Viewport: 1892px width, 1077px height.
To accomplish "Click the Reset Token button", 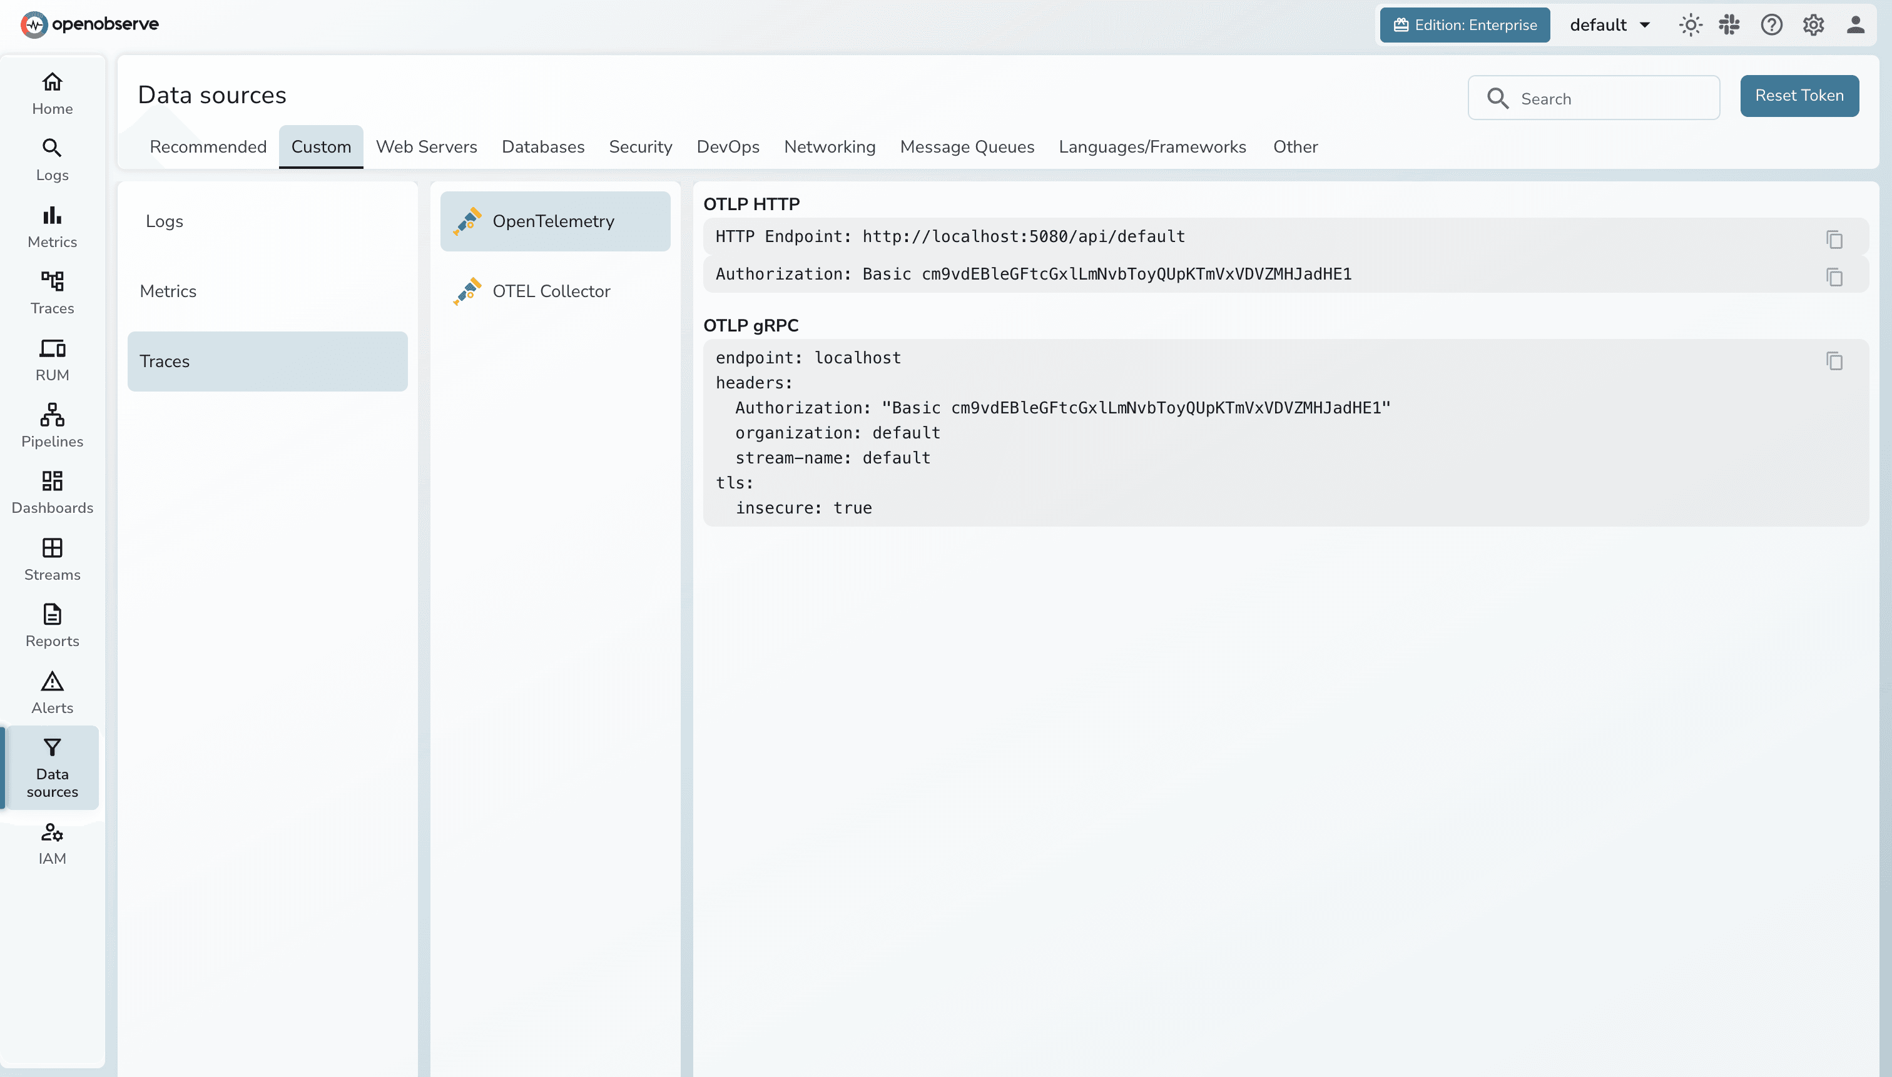I will pos(1799,96).
